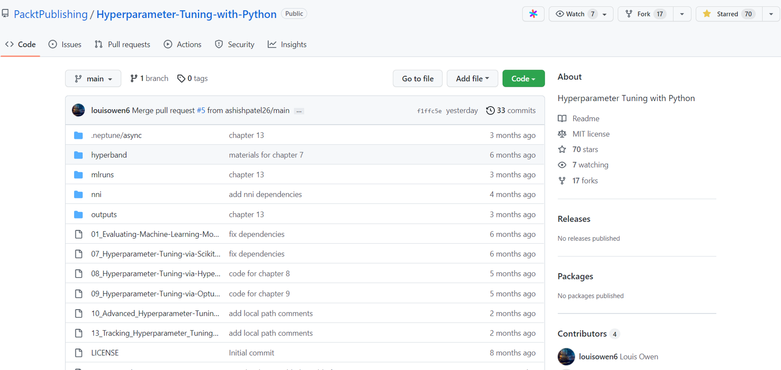
Task: Expand the green Code dropdown
Action: click(523, 78)
